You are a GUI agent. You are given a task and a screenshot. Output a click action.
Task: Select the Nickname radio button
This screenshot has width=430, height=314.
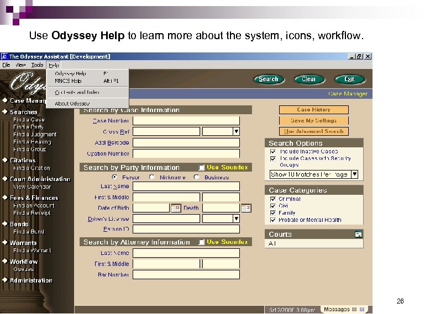point(151,177)
